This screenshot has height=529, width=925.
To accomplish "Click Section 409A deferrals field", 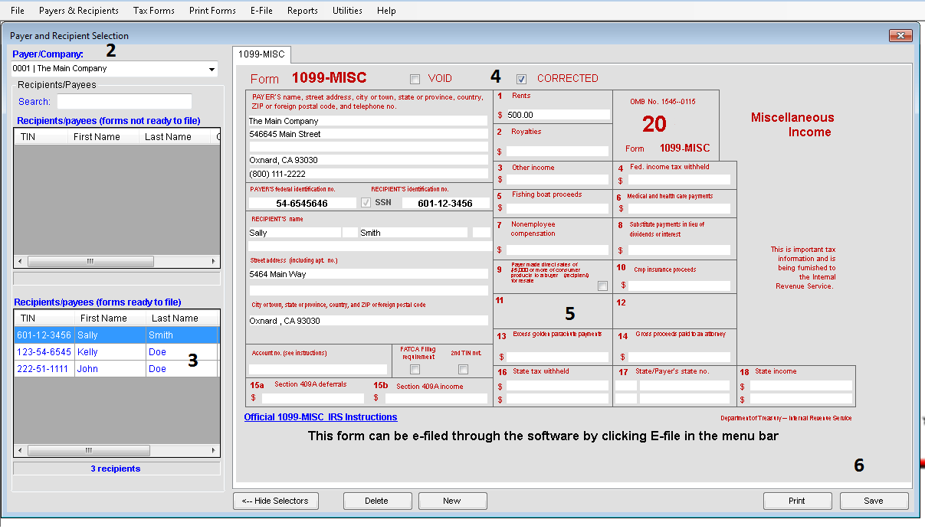I will click(313, 398).
